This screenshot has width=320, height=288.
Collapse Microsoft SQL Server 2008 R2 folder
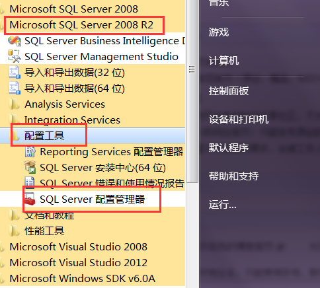(81, 25)
